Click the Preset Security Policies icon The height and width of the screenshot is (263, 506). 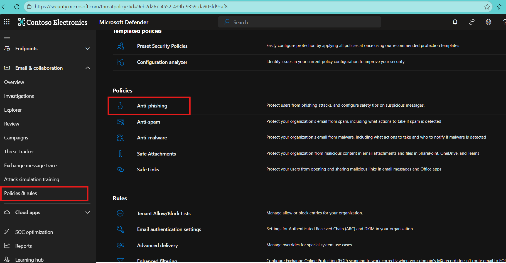[x=121, y=46]
